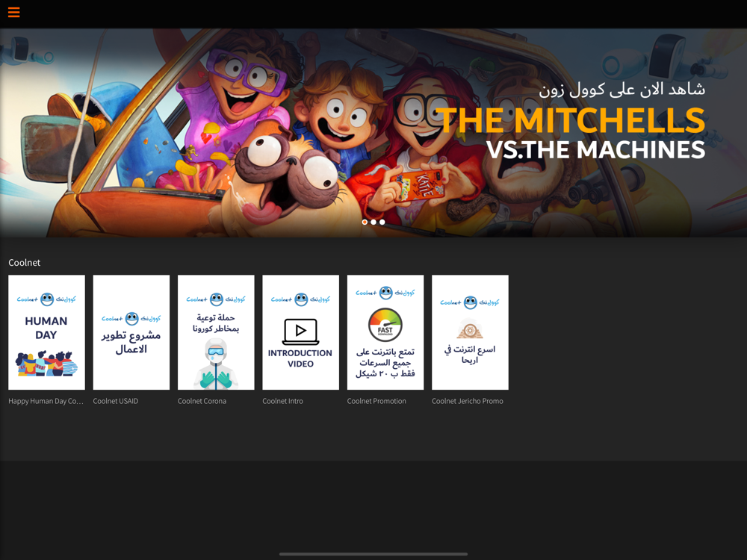This screenshot has height=560, width=747.
Task: Open the Coolnet USAID poster card
Action: click(131, 332)
